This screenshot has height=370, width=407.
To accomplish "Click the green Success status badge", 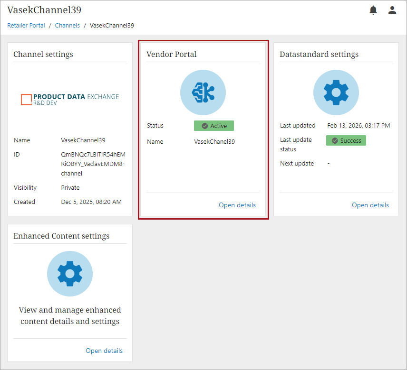I will tap(346, 140).
